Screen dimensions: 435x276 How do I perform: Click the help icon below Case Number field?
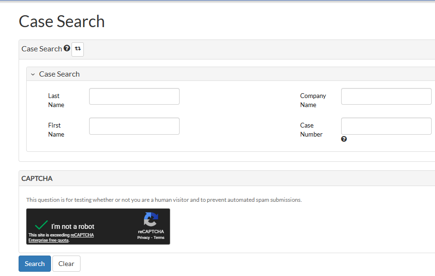(x=344, y=139)
